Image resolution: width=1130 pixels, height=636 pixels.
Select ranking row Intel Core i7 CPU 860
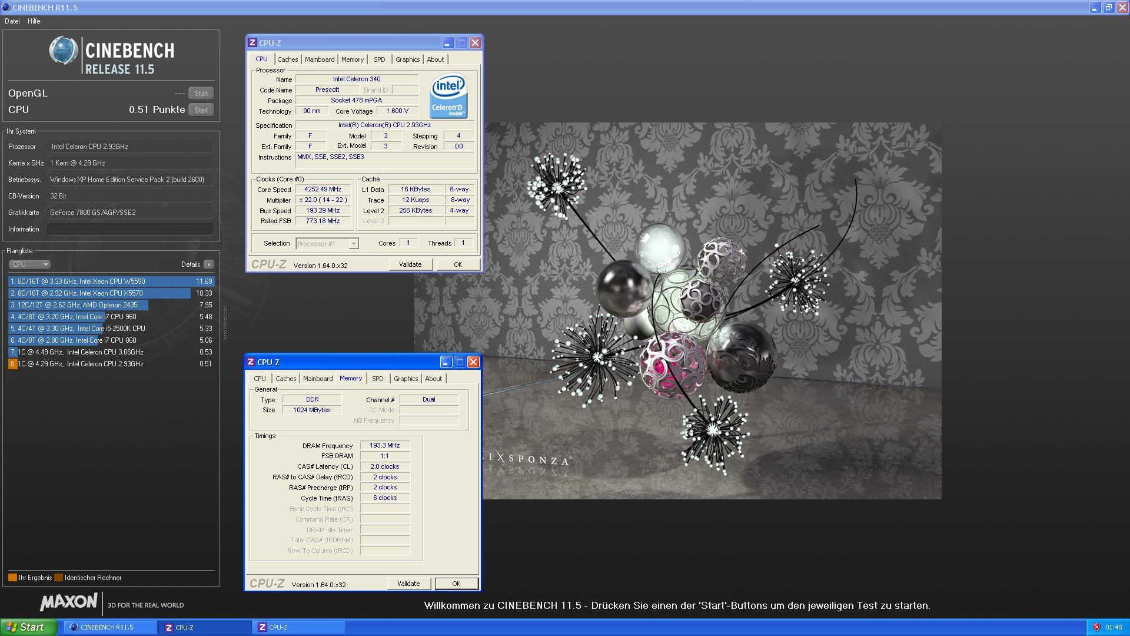pos(111,340)
